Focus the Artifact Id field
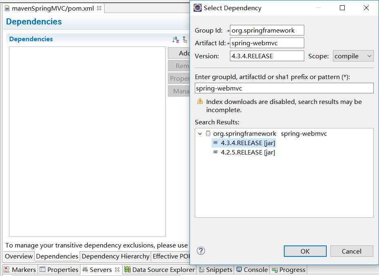 tap(267, 43)
